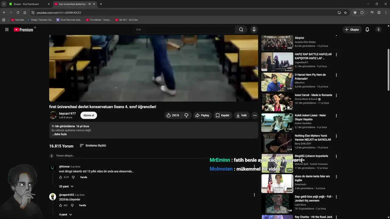Open Kuleli Askeri Lisesi video title
The height and width of the screenshot is (219, 390).
310,117
